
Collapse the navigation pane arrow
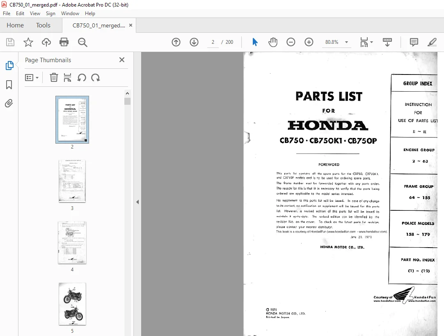click(137, 202)
